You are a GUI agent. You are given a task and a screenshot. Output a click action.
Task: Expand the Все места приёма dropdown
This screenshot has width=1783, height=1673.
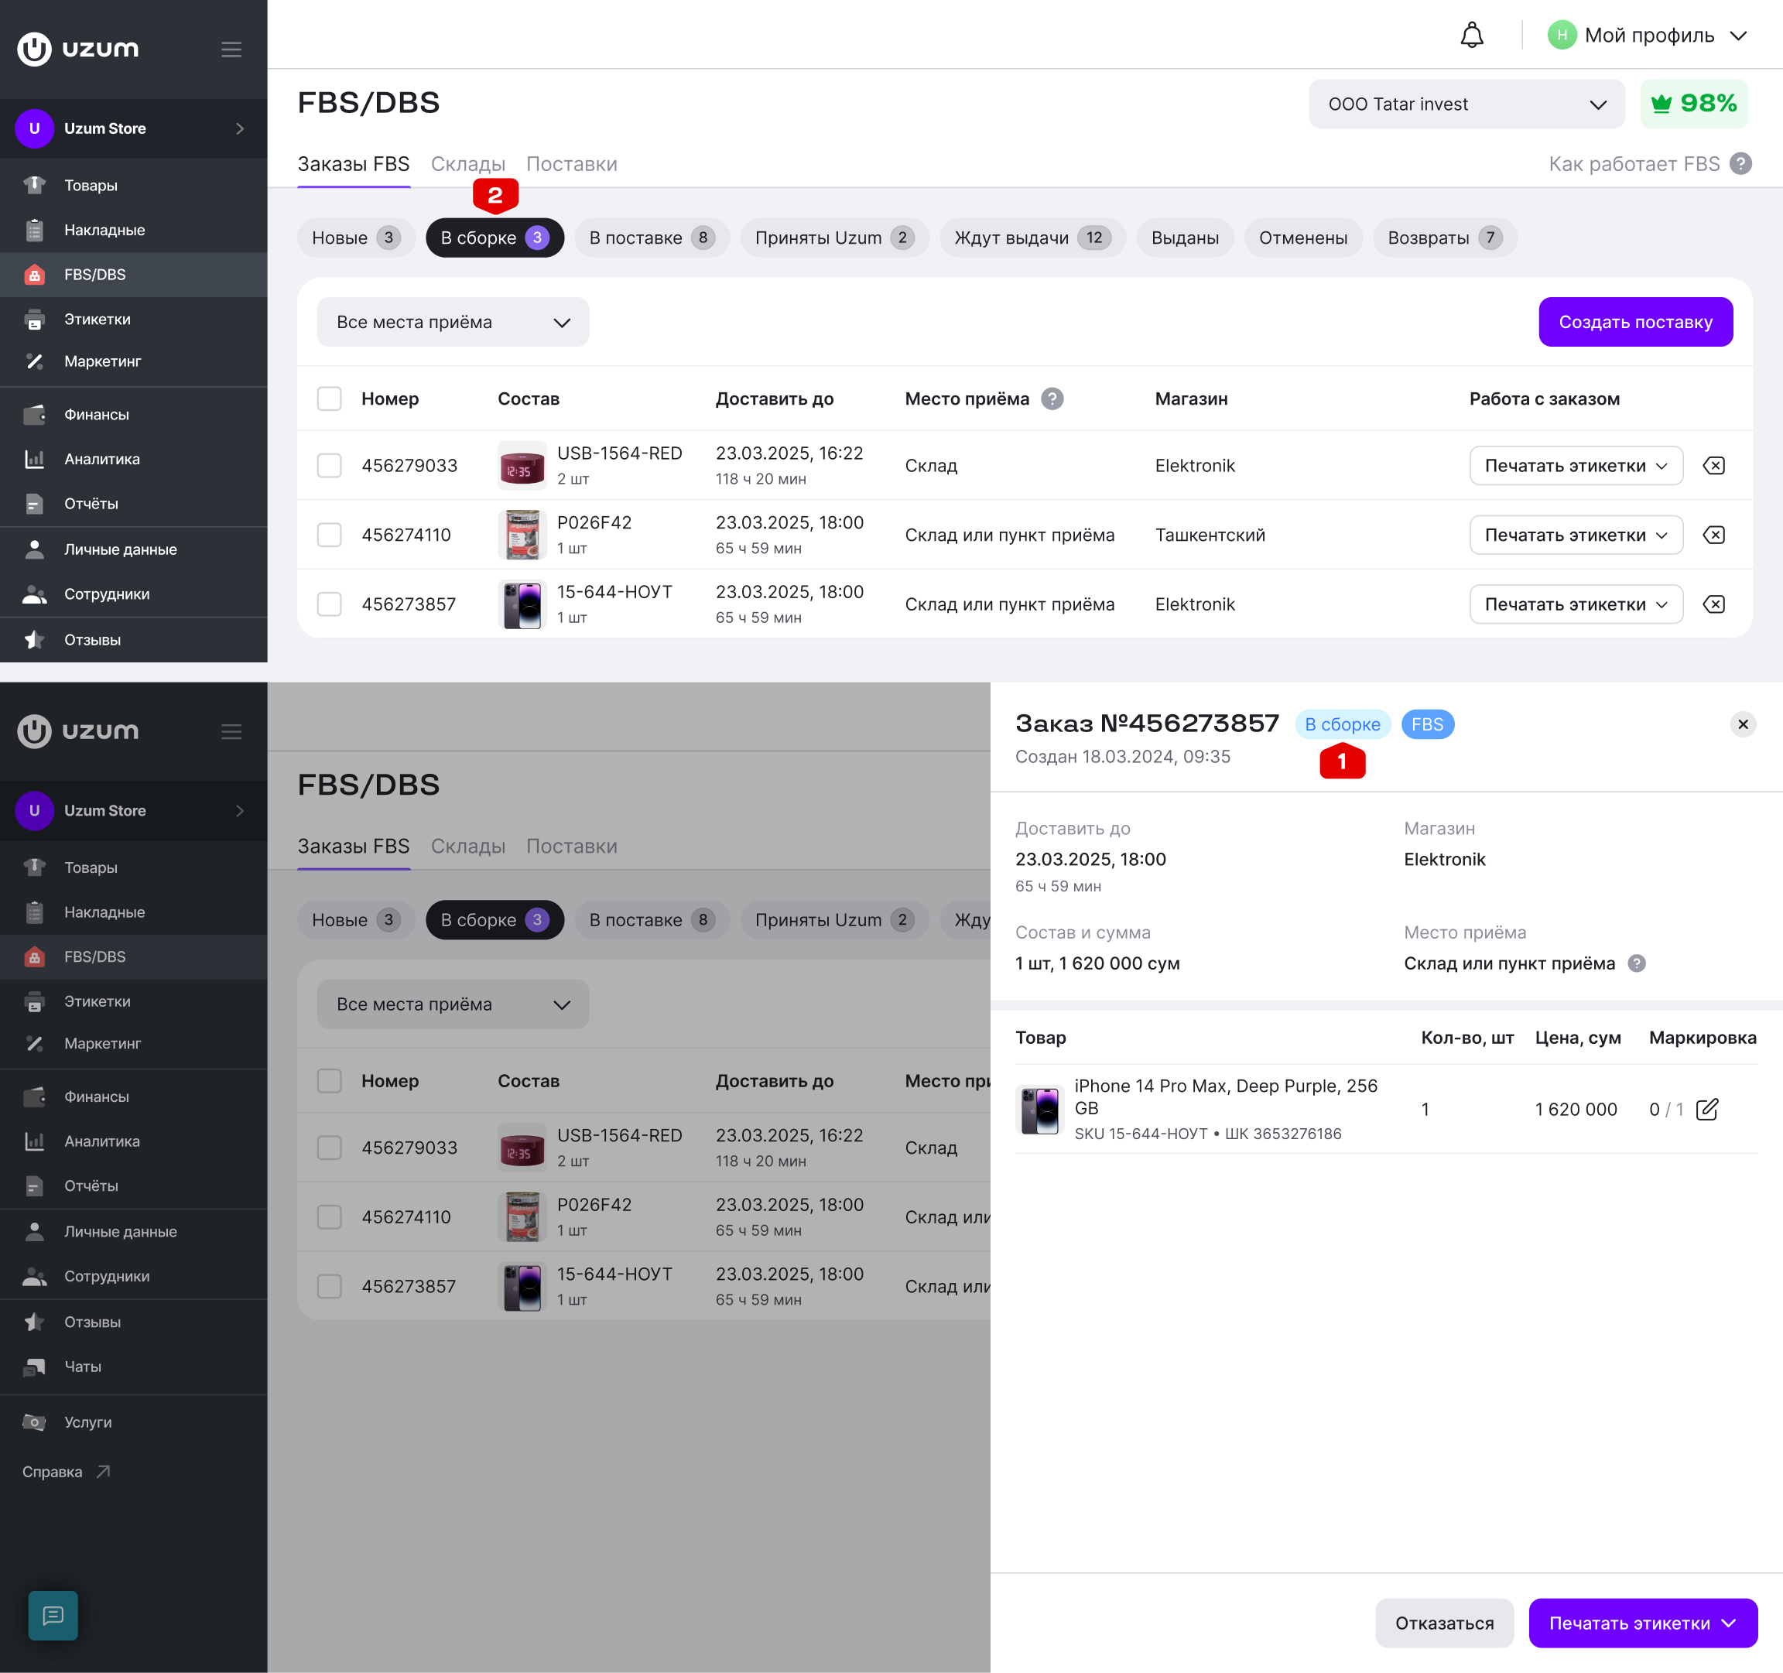(x=453, y=322)
